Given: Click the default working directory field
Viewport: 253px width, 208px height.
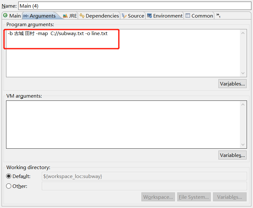Looking at the screenshot, I should pyautogui.click(x=144, y=176).
